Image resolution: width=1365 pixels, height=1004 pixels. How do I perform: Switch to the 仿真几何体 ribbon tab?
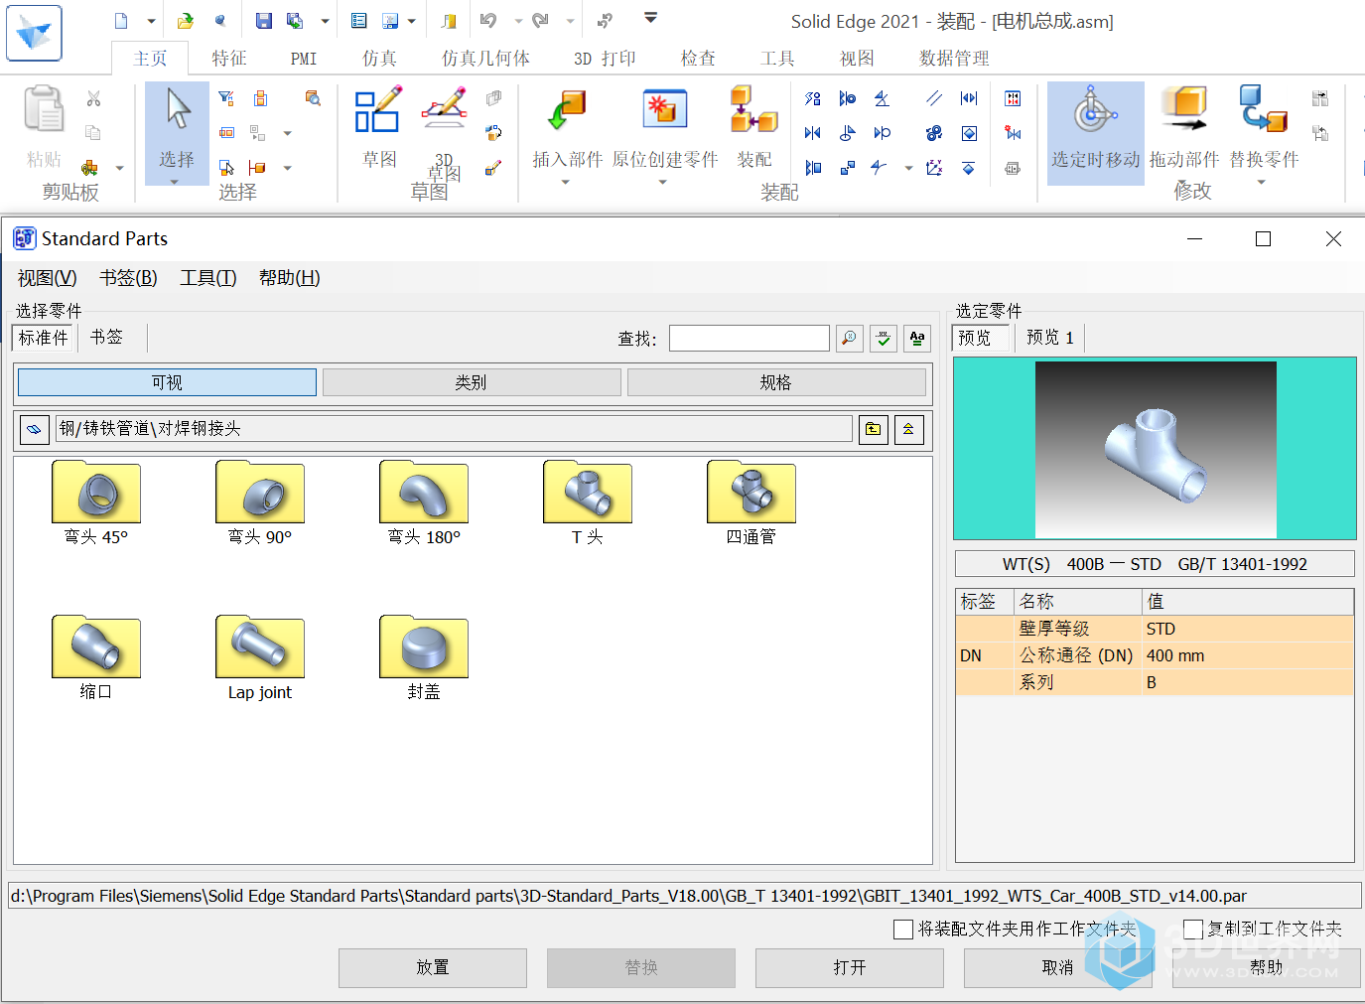(x=485, y=59)
